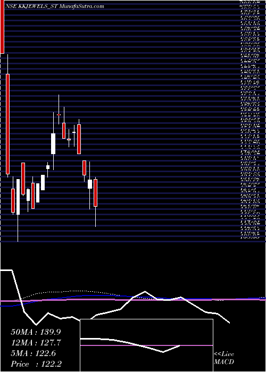This screenshot has height=372, width=266.
Task: Click the MACD inset chart box
Action: point(146,345)
